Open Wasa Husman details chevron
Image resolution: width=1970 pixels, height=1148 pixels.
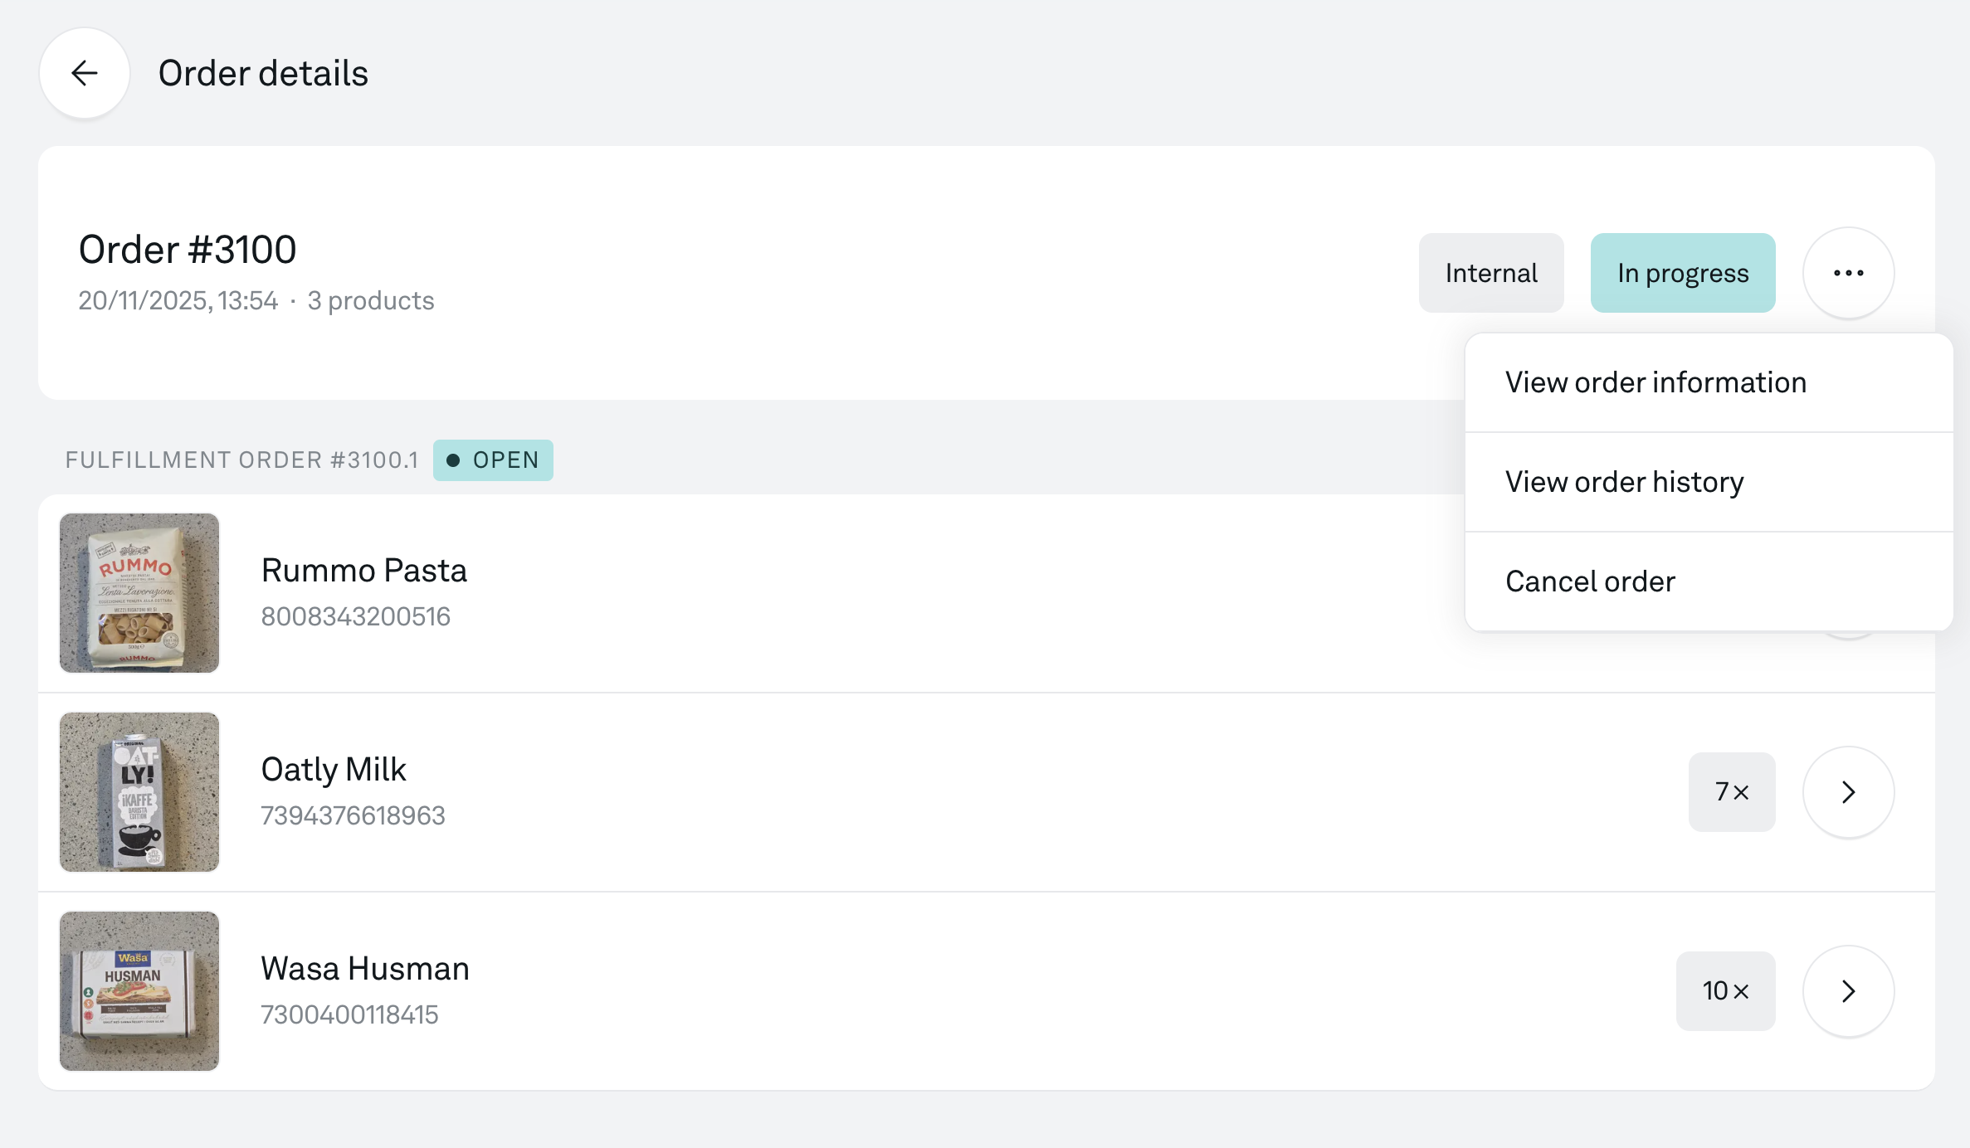tap(1848, 991)
